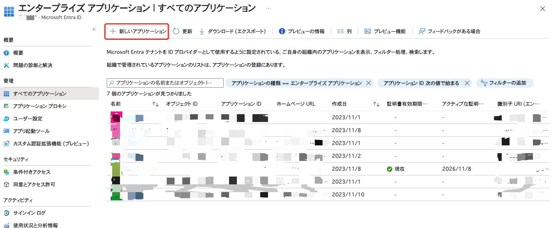Click プレビューの情報 label
The width and height of the screenshot is (552, 228).
pos(306,32)
